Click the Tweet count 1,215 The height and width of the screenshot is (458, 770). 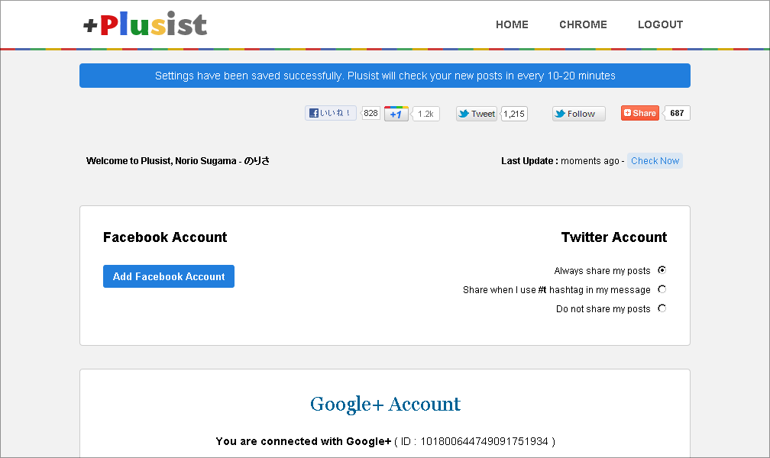[514, 114]
